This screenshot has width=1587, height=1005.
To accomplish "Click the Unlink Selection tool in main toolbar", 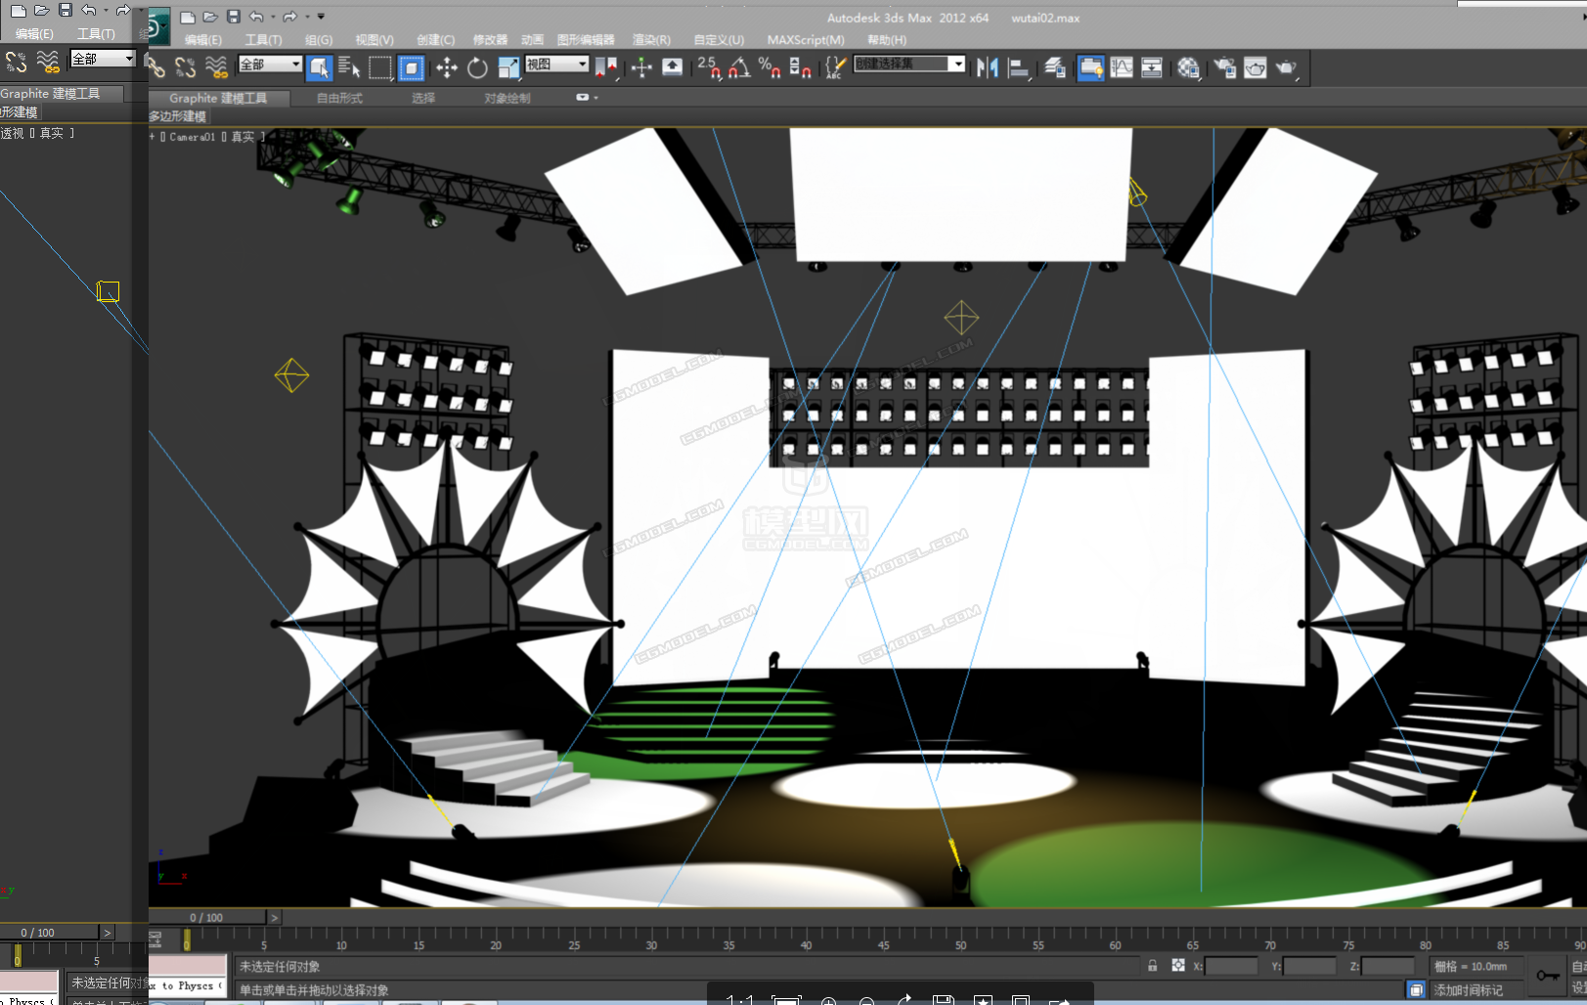I will click(185, 67).
